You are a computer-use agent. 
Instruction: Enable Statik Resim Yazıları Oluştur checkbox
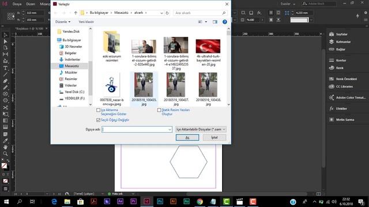[159, 110]
